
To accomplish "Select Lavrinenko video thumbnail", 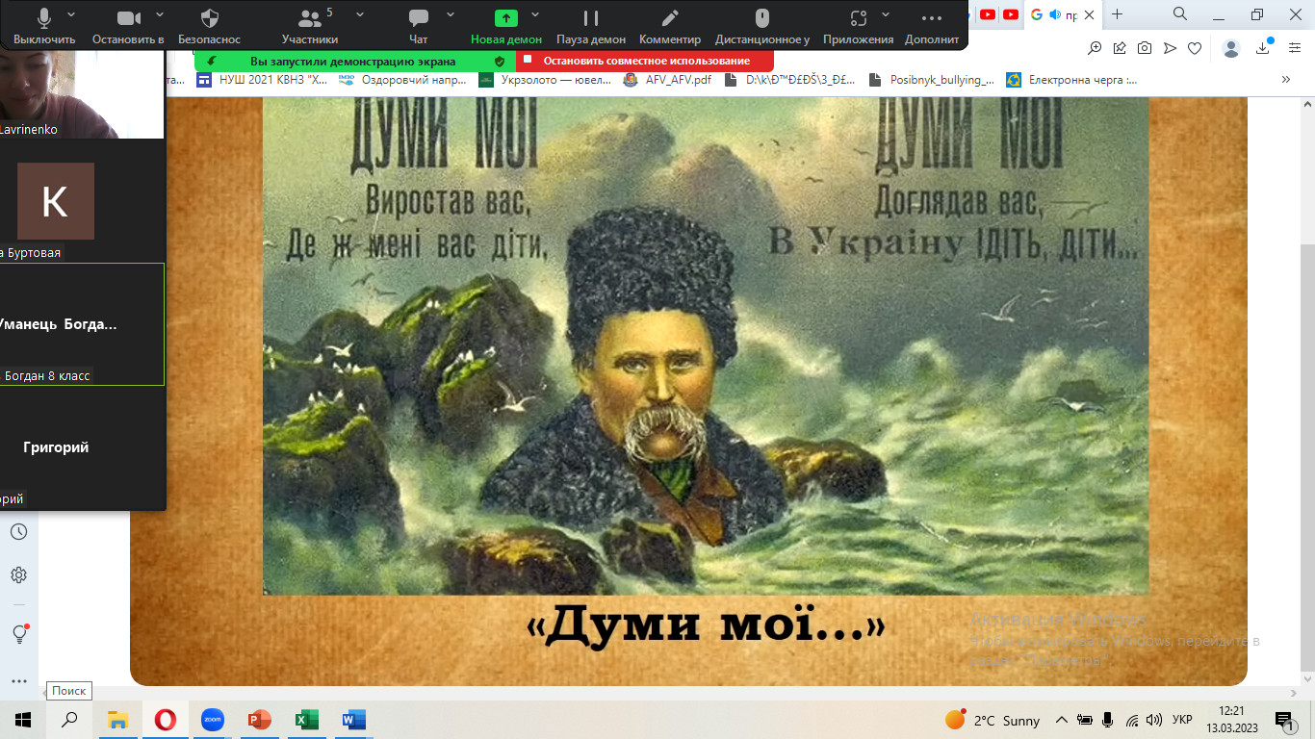I will [x=82, y=94].
